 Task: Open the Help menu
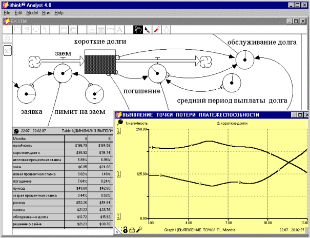point(59,13)
